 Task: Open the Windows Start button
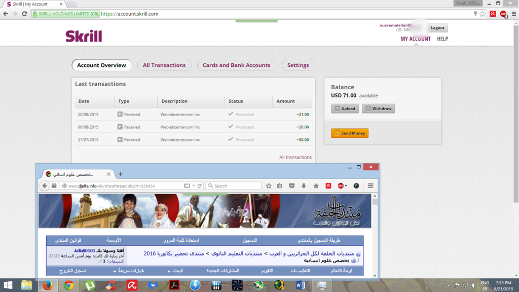point(8,285)
